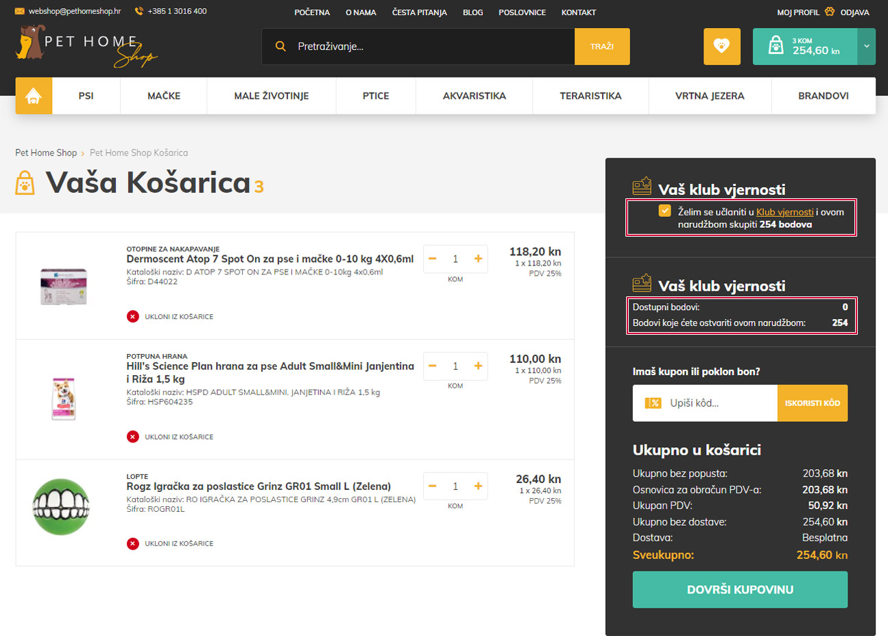Open the BRANDOVI category
Image resolution: width=888 pixels, height=638 pixels.
pos(824,96)
